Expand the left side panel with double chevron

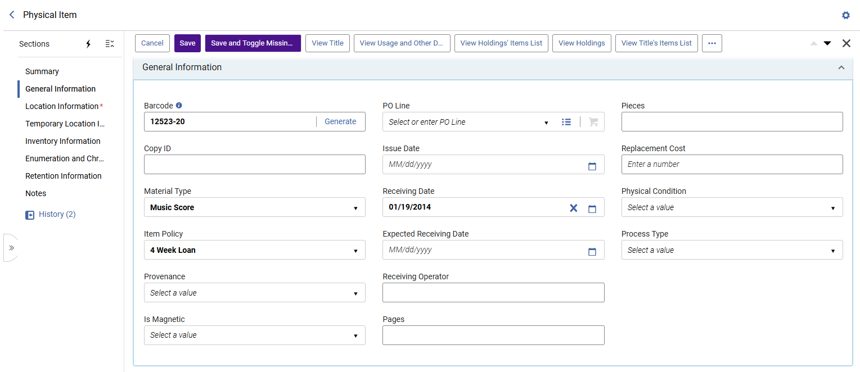11,248
